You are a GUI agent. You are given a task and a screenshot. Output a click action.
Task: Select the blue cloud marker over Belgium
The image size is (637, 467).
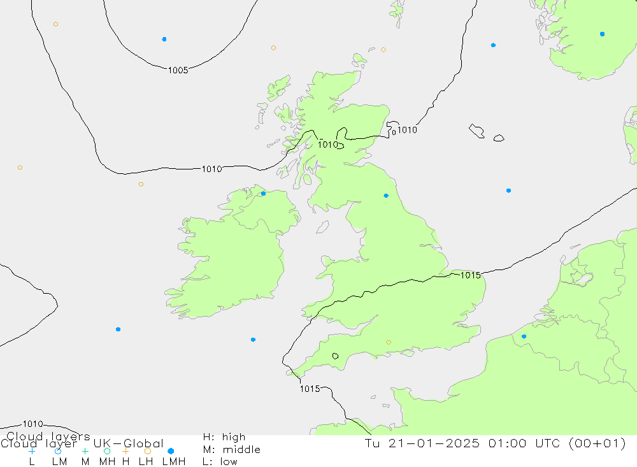tap(524, 336)
